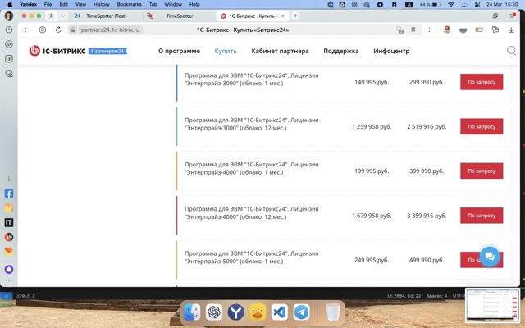Viewport: 525px width, 328px height.
Task: Open the Кабинет партнера menu item
Action: pyautogui.click(x=280, y=51)
